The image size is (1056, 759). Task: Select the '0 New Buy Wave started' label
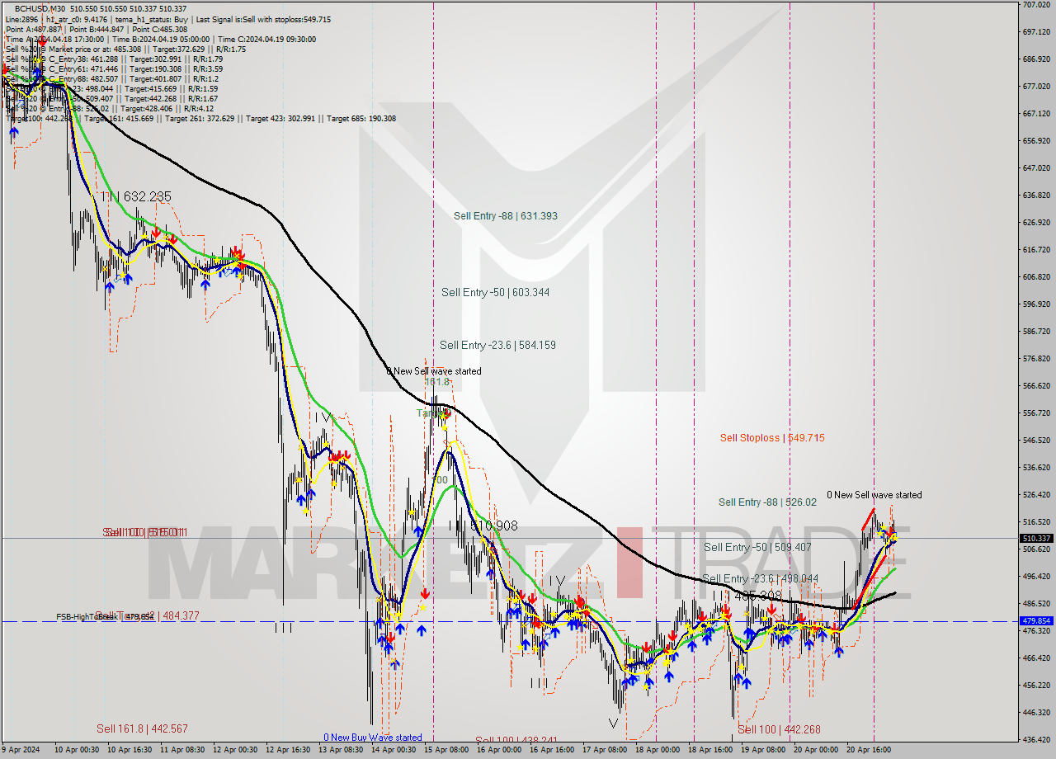[372, 738]
